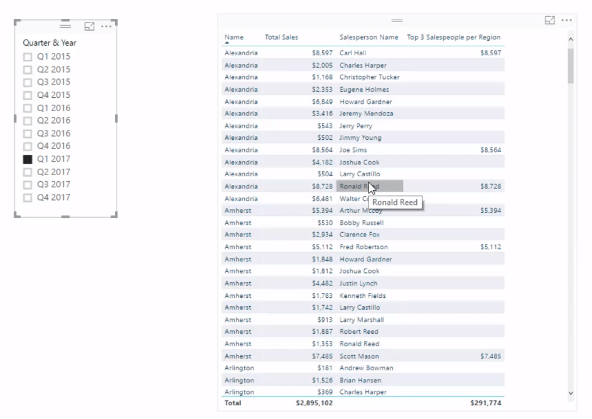Viewport: 592px width, 419px height.
Task: Select the Christopher Tucker cell
Action: click(369, 77)
